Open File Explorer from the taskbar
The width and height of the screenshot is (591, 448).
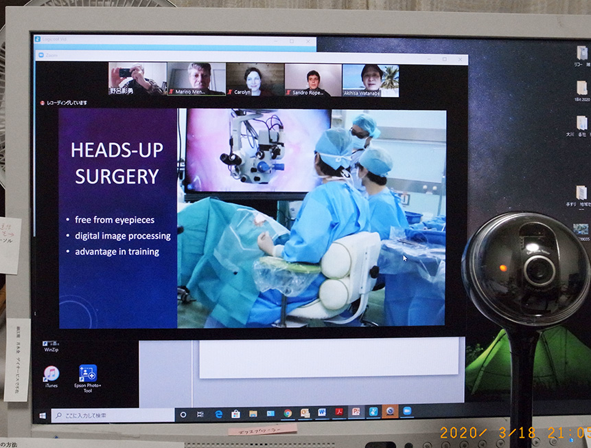(x=253, y=414)
